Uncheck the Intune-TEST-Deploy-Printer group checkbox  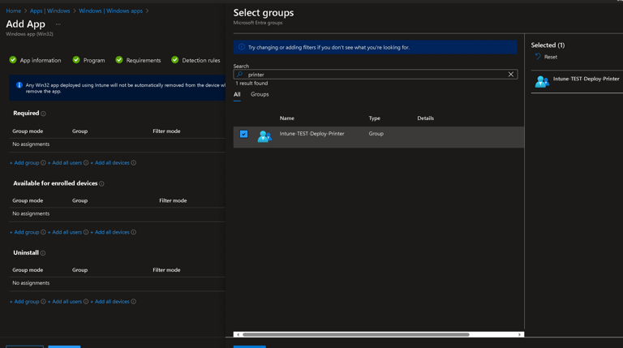point(243,135)
